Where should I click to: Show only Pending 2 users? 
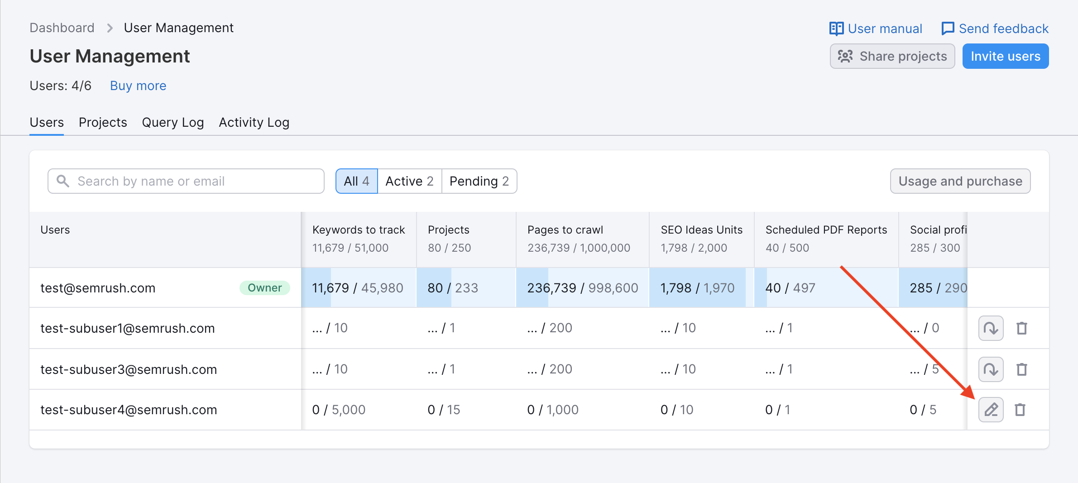click(479, 181)
